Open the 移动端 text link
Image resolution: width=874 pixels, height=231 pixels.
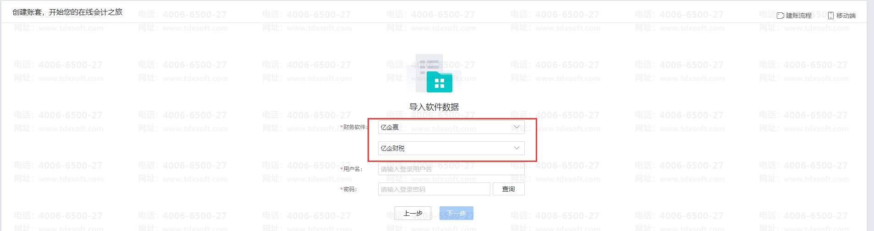coord(846,16)
